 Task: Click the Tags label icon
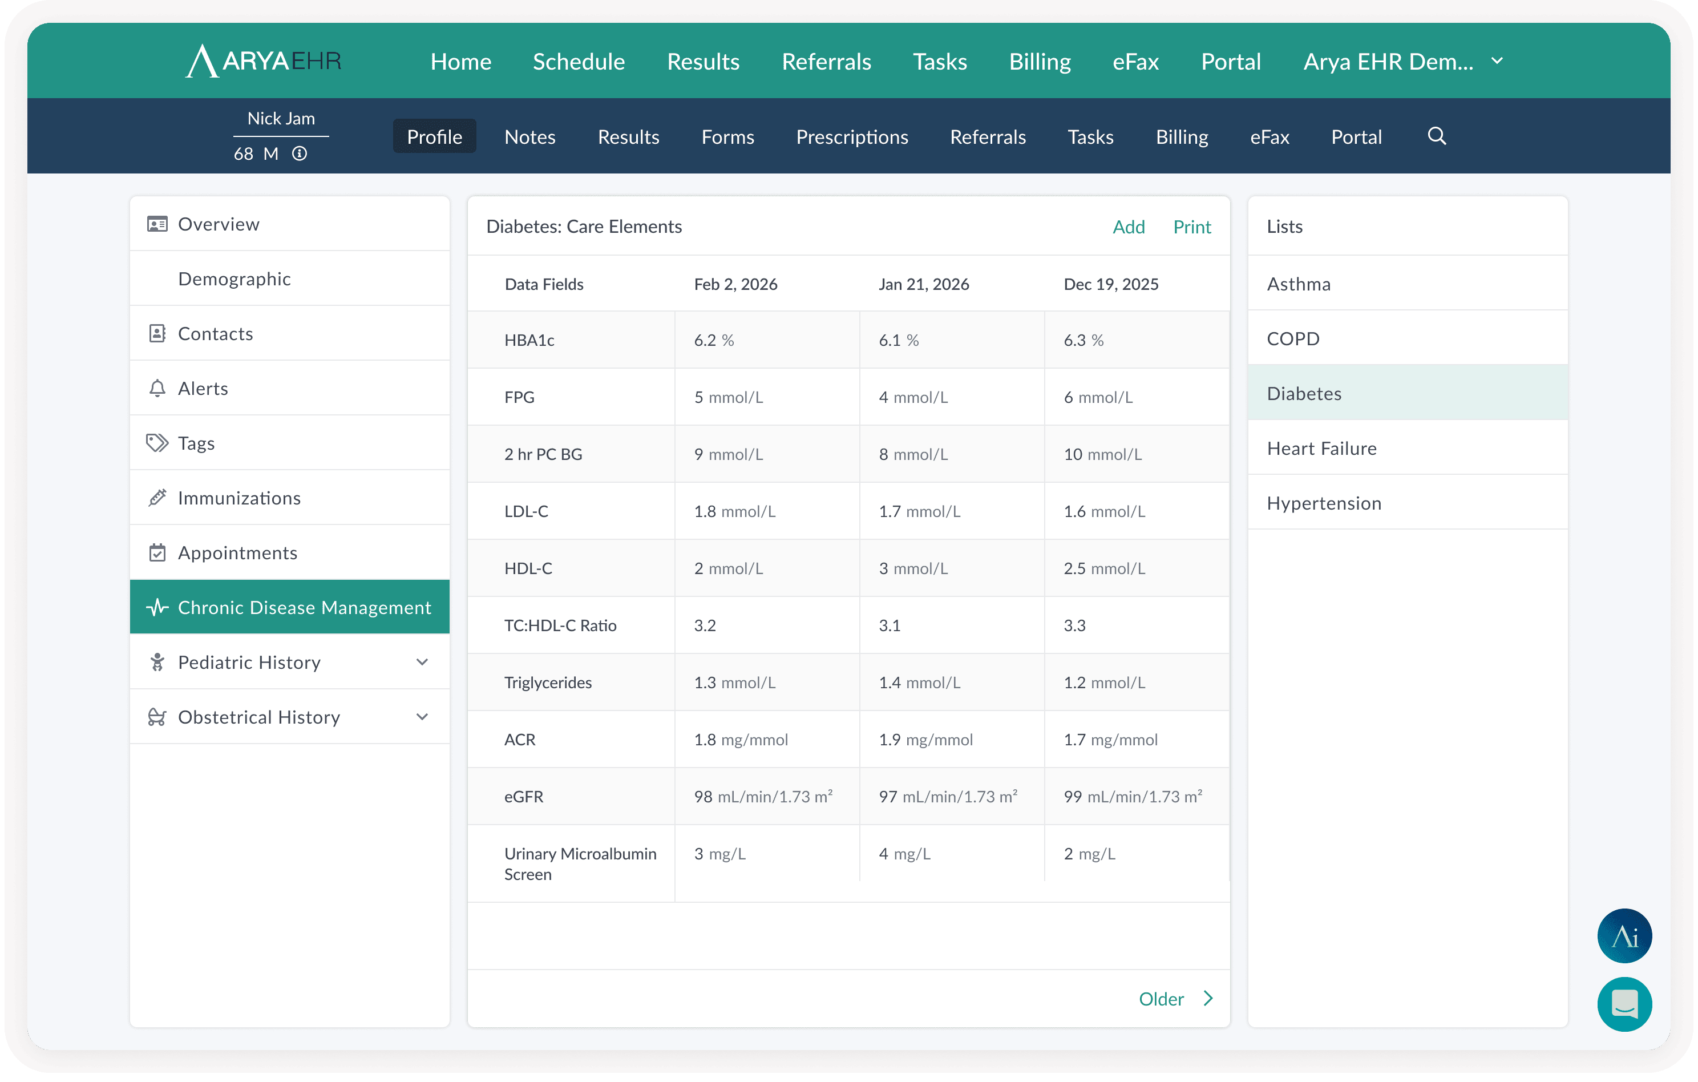coord(157,442)
